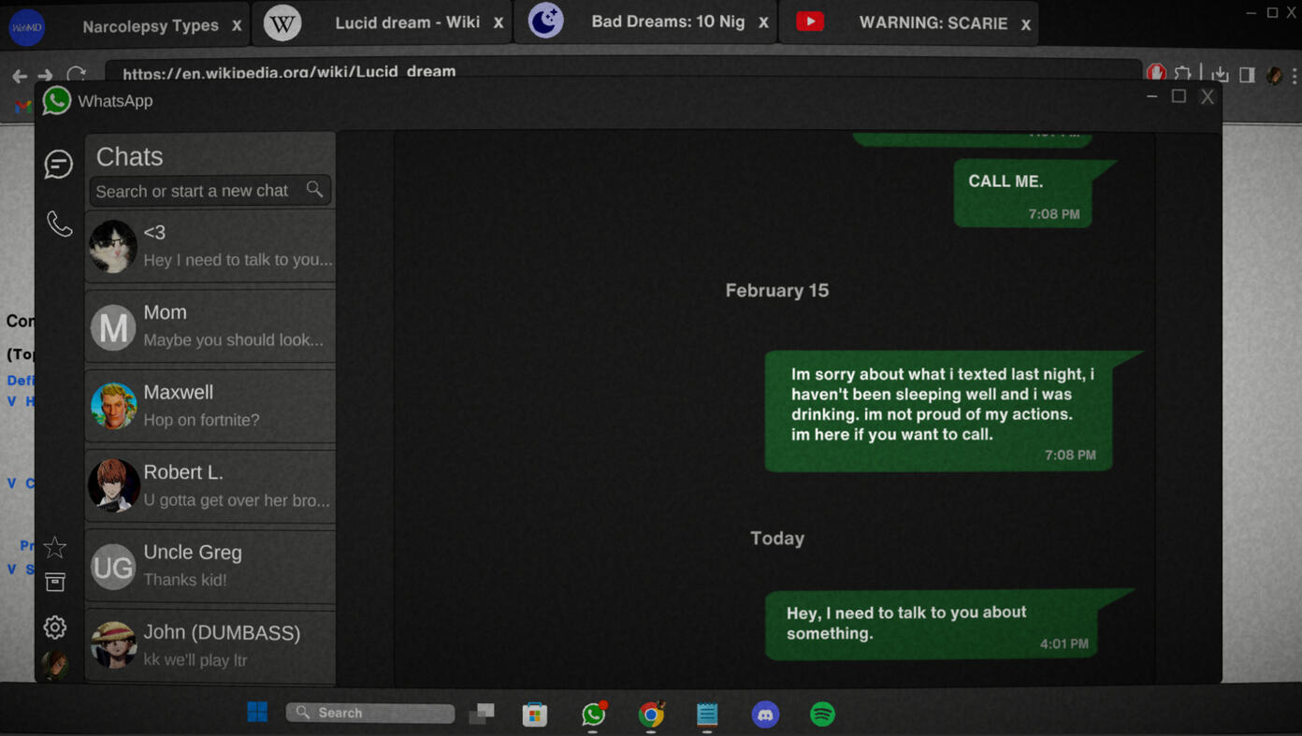Open Starred messages star icon
The width and height of the screenshot is (1302, 736).
(55, 547)
